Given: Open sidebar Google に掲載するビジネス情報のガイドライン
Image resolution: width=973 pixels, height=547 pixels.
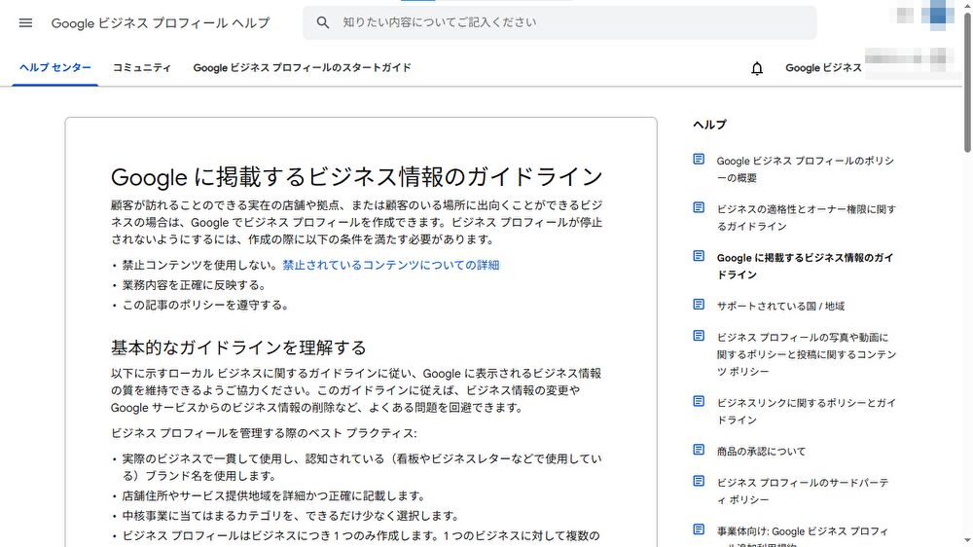Looking at the screenshot, I should tap(805, 266).
